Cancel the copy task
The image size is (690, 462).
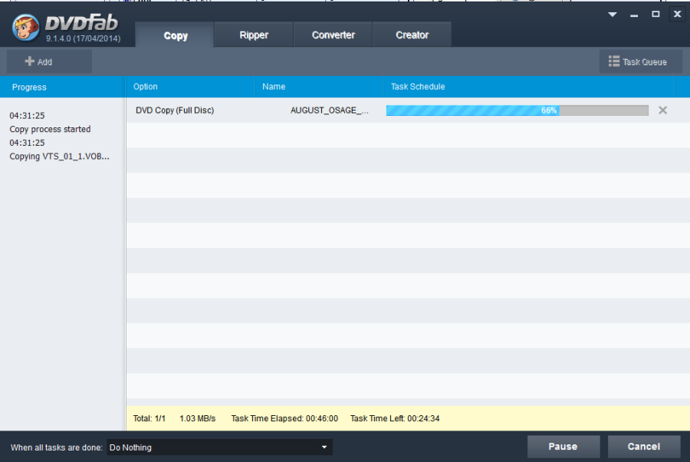[x=644, y=447]
